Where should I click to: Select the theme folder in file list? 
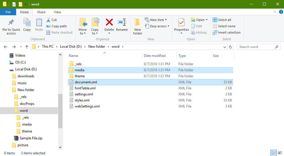pyautogui.click(x=150, y=76)
